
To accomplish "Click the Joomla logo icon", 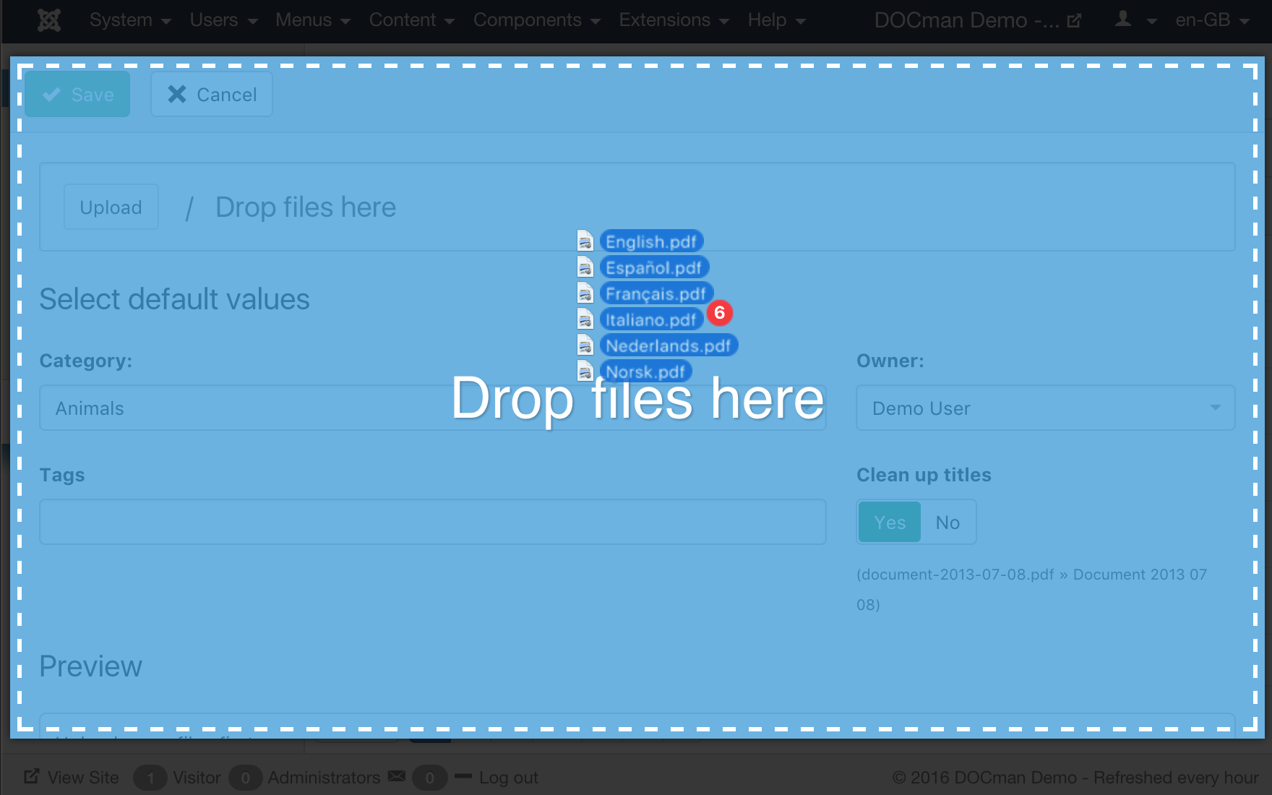I will click(49, 20).
